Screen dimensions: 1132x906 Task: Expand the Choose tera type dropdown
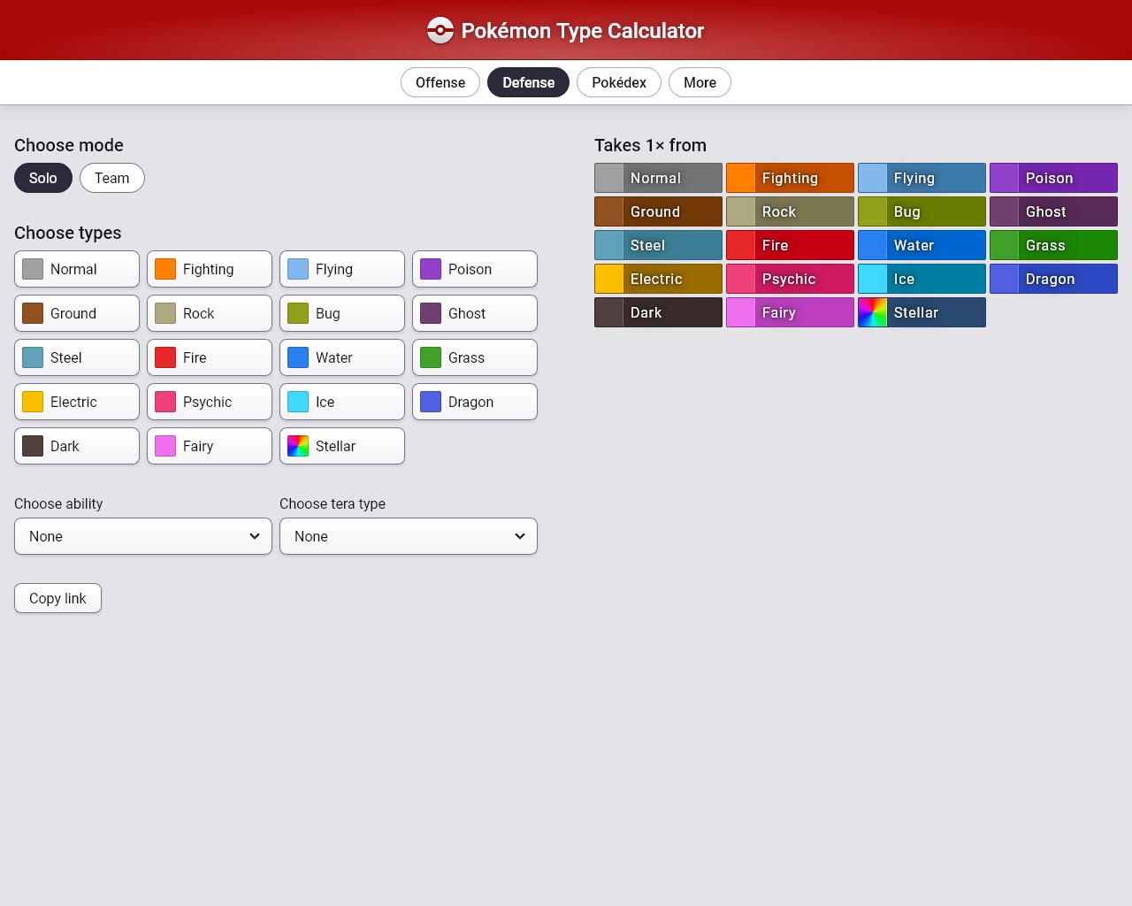pos(408,536)
